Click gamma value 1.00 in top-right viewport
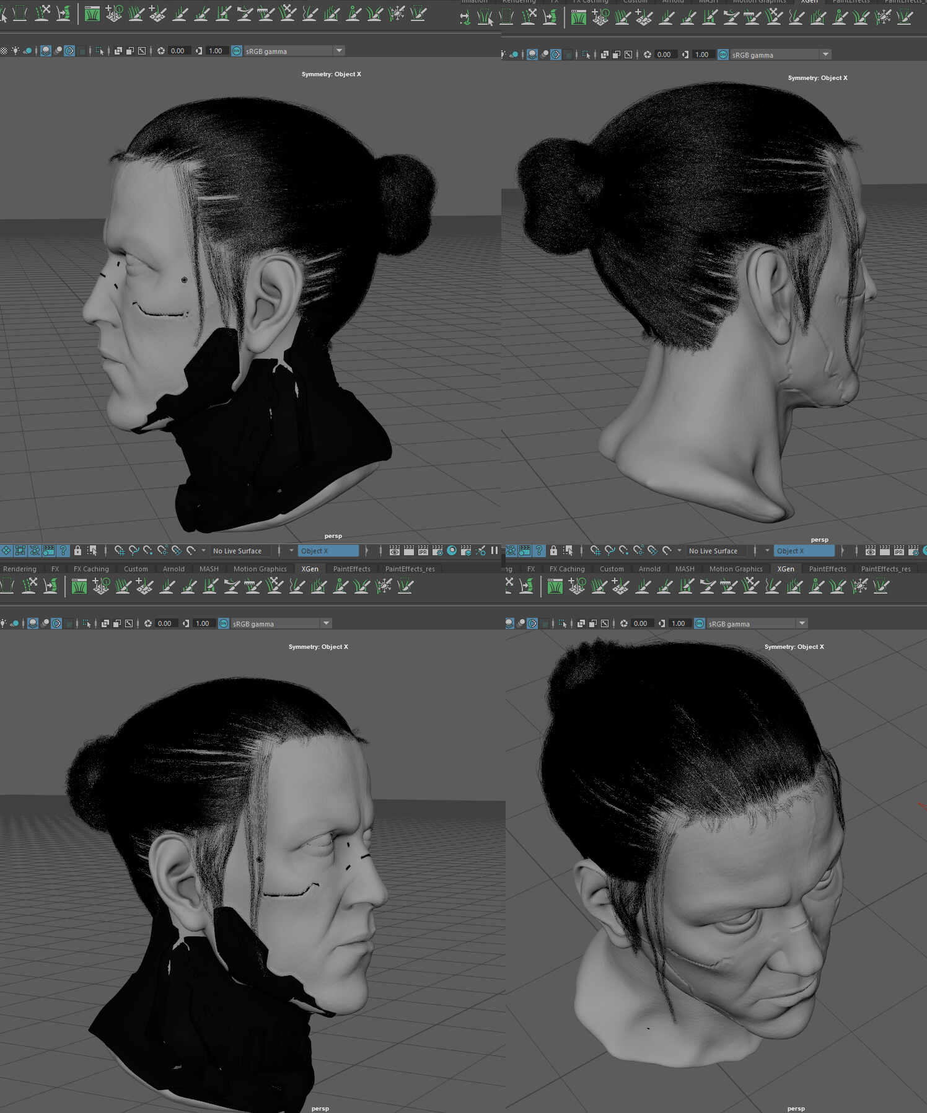Image resolution: width=927 pixels, height=1113 pixels. 703,55
